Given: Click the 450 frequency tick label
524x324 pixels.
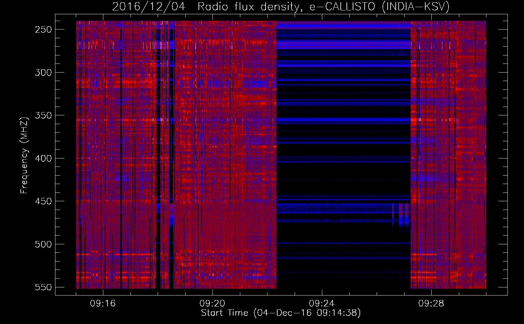Looking at the screenshot, I should tap(43, 201).
